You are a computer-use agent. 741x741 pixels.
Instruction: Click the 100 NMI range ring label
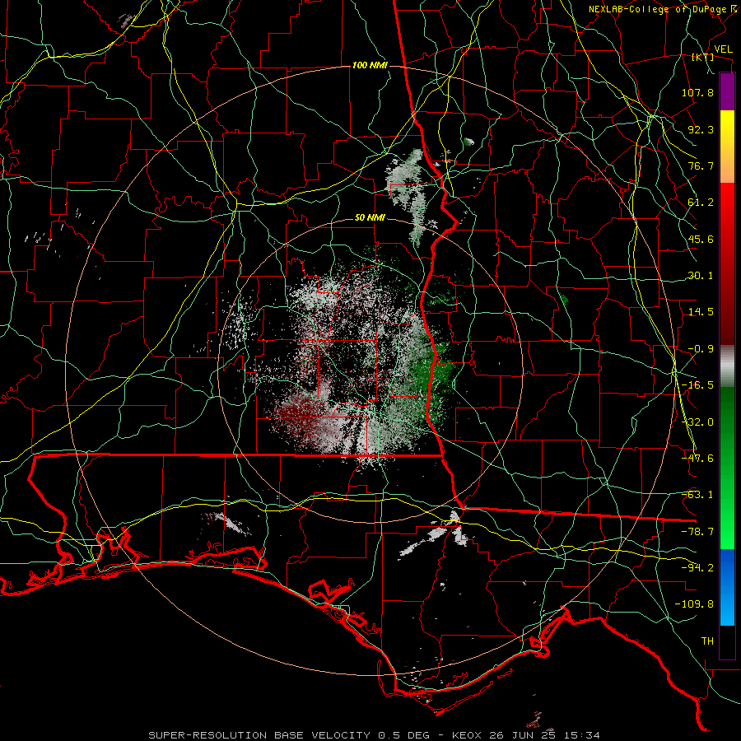click(370, 65)
